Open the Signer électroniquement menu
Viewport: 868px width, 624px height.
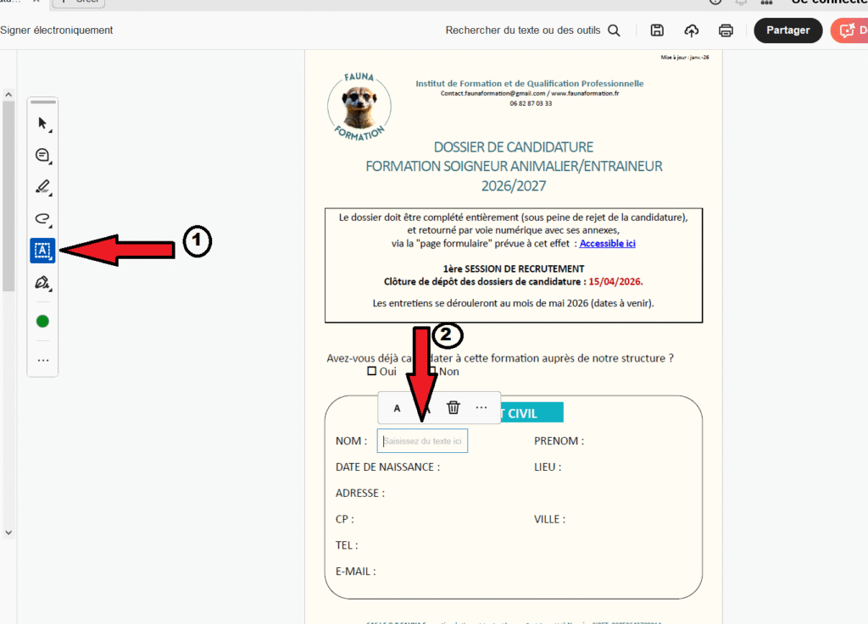(56, 30)
